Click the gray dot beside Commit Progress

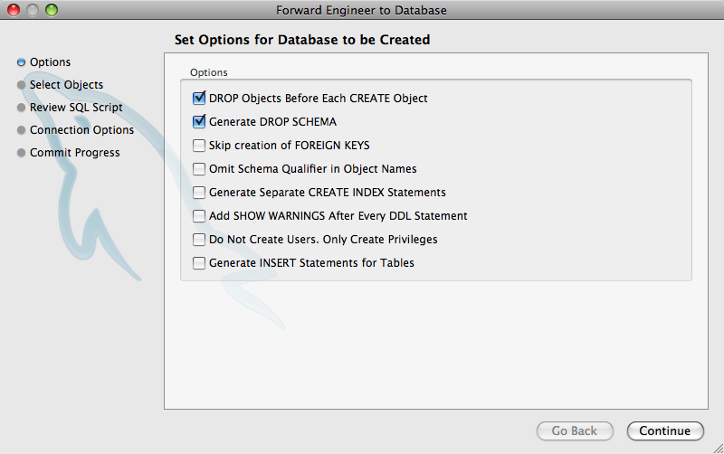coord(21,153)
